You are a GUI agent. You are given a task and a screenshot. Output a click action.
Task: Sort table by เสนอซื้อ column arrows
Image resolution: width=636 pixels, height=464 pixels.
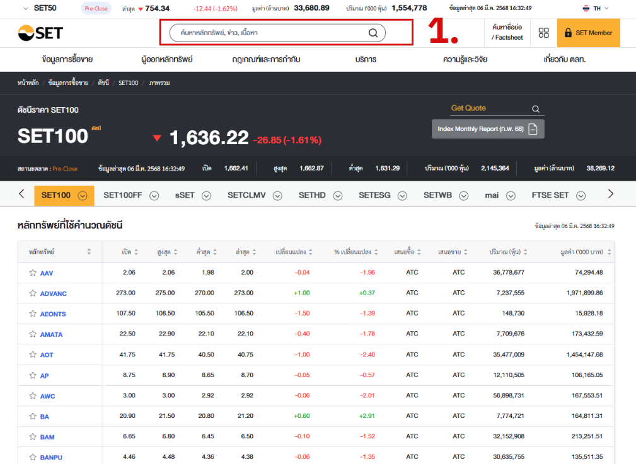[x=419, y=252]
